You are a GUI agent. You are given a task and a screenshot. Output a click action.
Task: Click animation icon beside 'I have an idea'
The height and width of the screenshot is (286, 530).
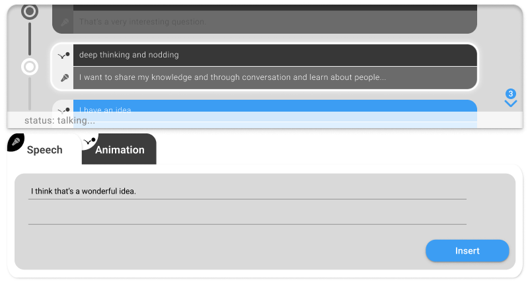[63, 110]
